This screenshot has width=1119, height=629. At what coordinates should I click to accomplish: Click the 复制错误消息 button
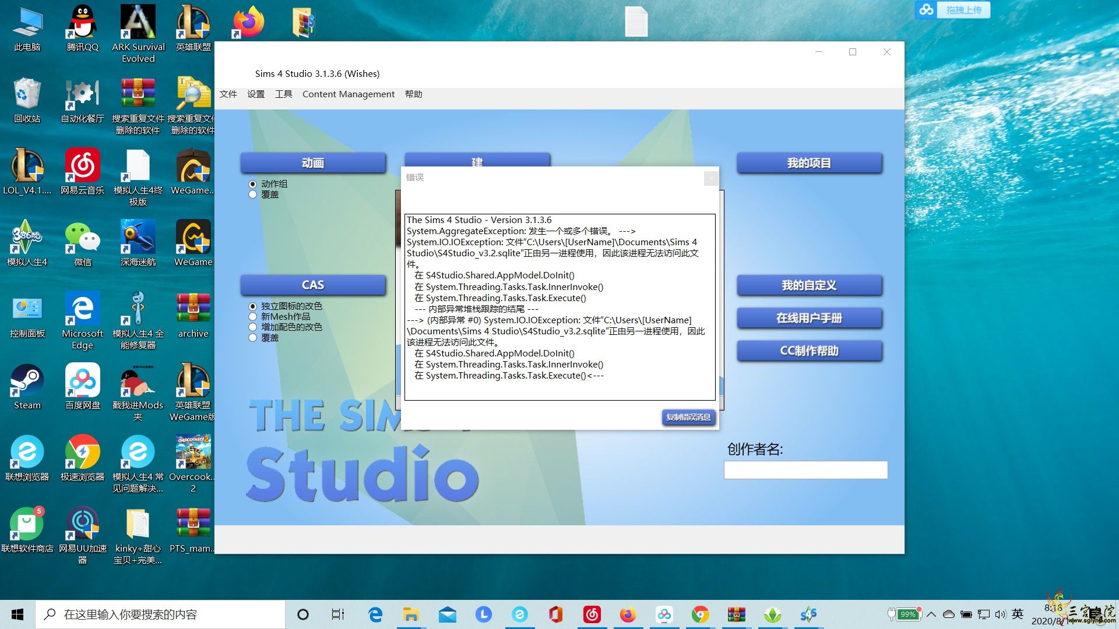pos(689,417)
